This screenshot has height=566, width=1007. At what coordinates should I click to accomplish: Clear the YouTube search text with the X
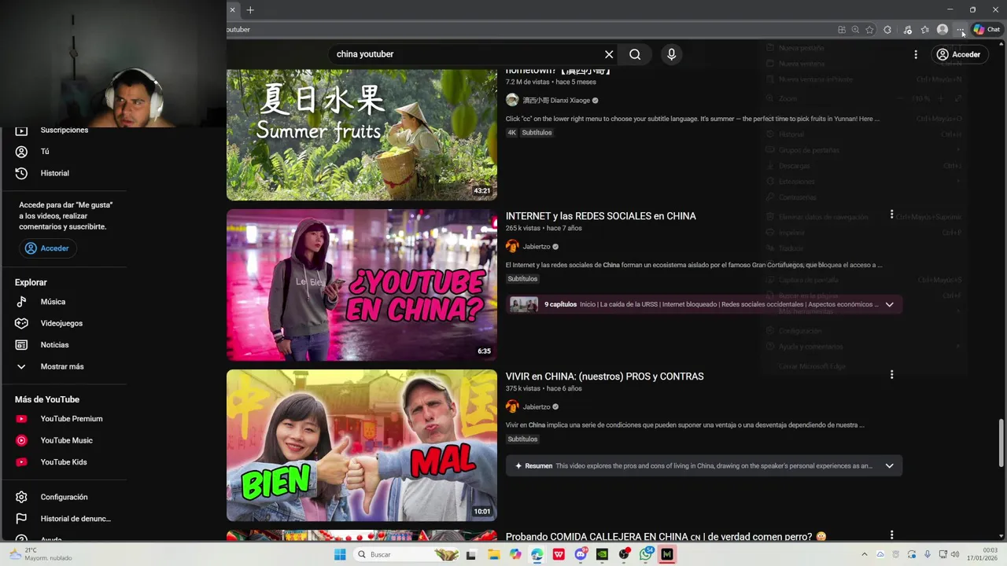point(609,54)
